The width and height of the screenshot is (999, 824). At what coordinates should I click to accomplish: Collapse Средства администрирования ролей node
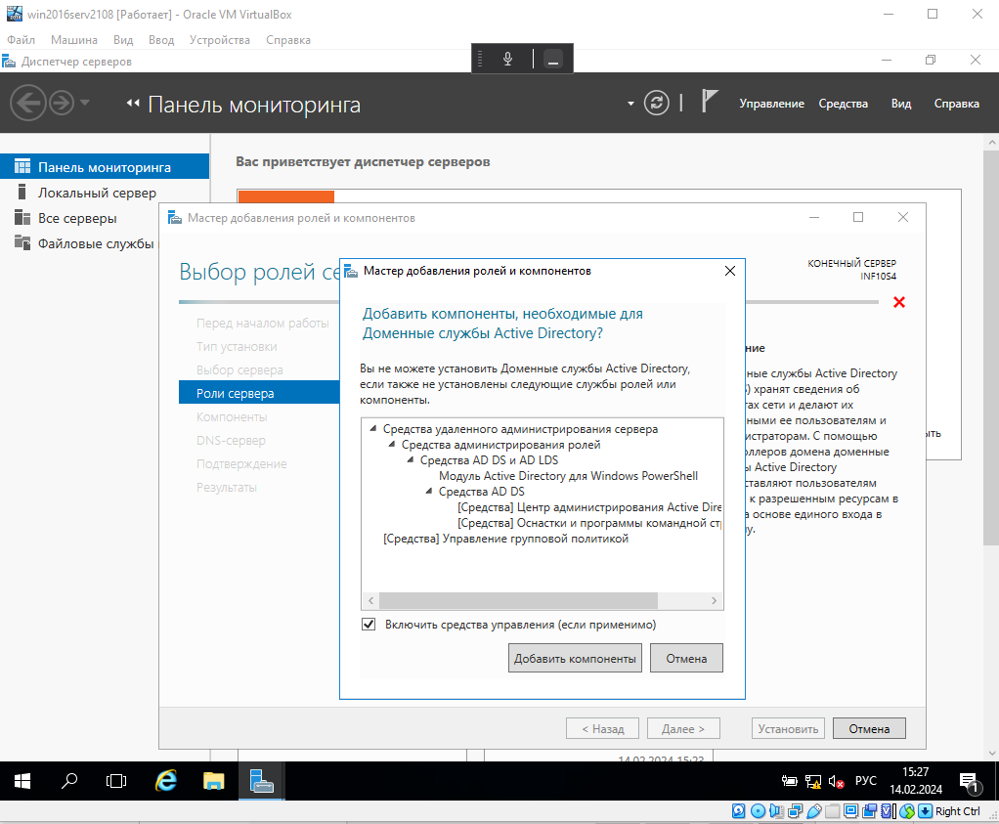(392, 444)
